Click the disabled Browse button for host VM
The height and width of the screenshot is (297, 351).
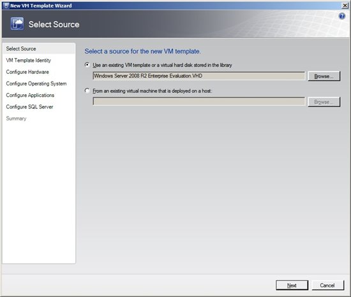324,102
